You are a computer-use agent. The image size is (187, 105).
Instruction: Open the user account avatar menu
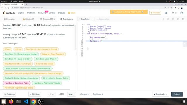pos(182,13)
